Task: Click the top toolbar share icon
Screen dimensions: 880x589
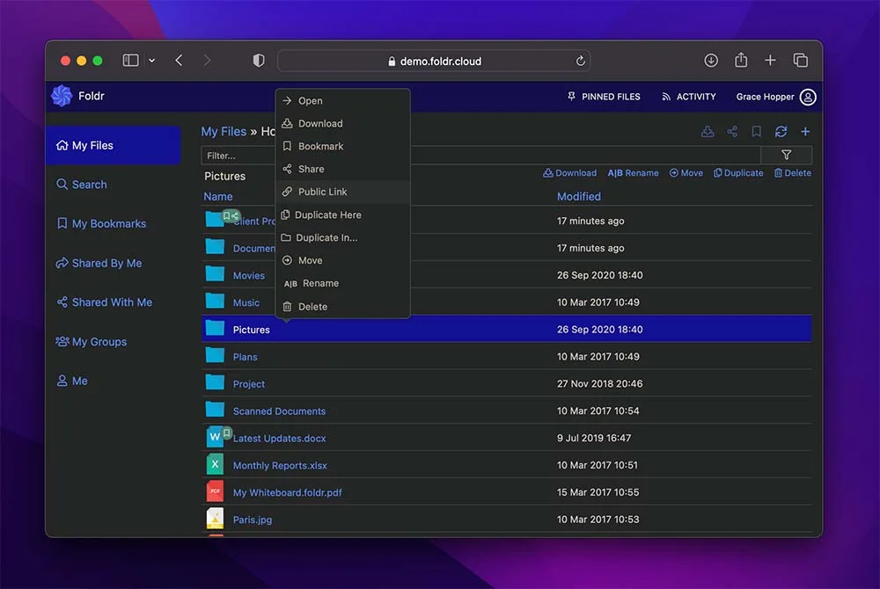Action: coord(732,132)
